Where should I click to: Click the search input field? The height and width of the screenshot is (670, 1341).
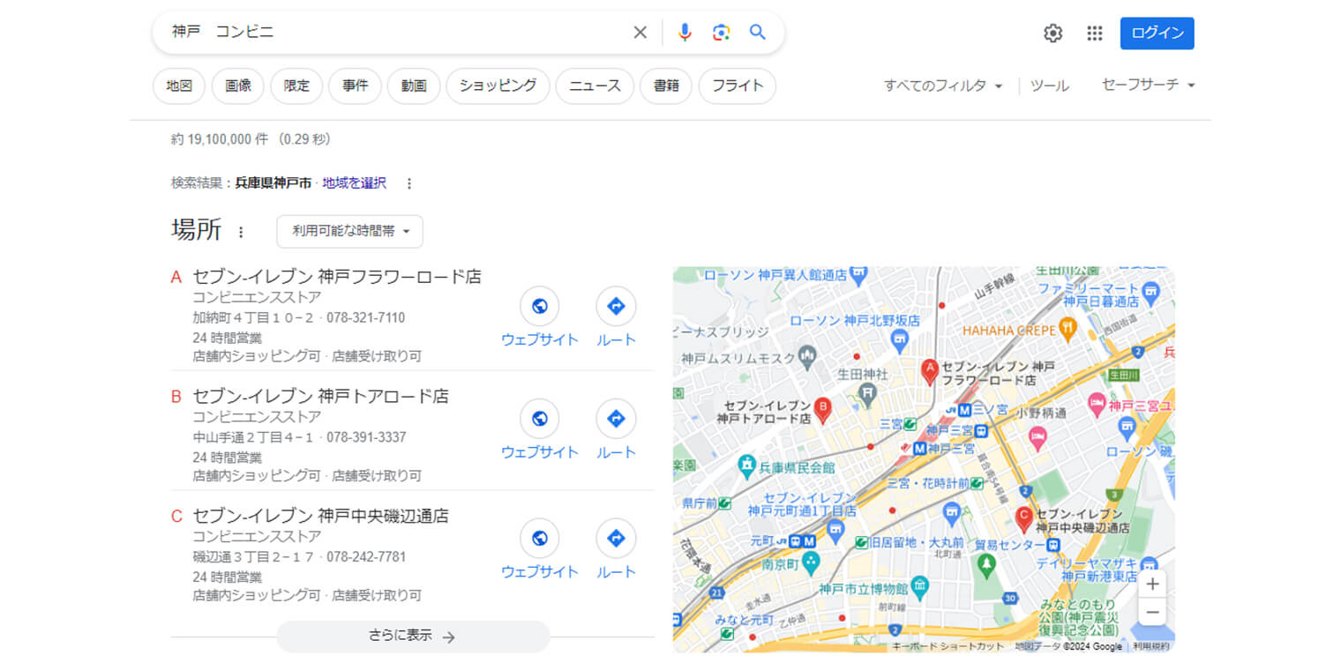397,33
